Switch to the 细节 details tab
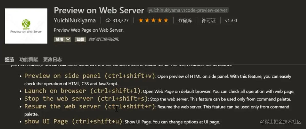 click(x=9, y=60)
